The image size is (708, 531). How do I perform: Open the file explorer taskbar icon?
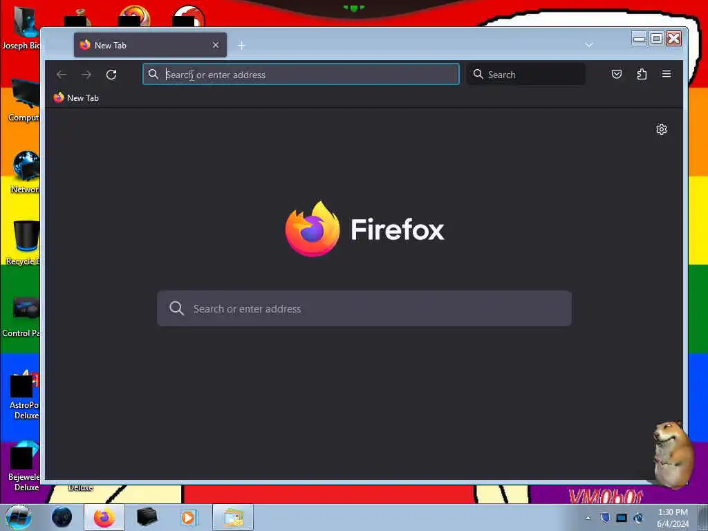(232, 517)
